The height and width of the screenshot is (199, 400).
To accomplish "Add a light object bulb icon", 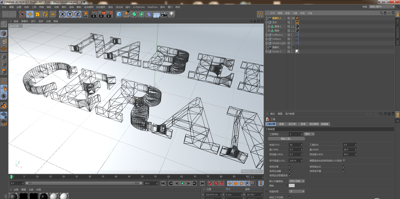I will [x=171, y=14].
